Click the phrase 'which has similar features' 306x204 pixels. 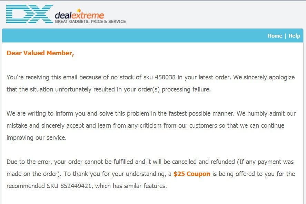pos(130,186)
